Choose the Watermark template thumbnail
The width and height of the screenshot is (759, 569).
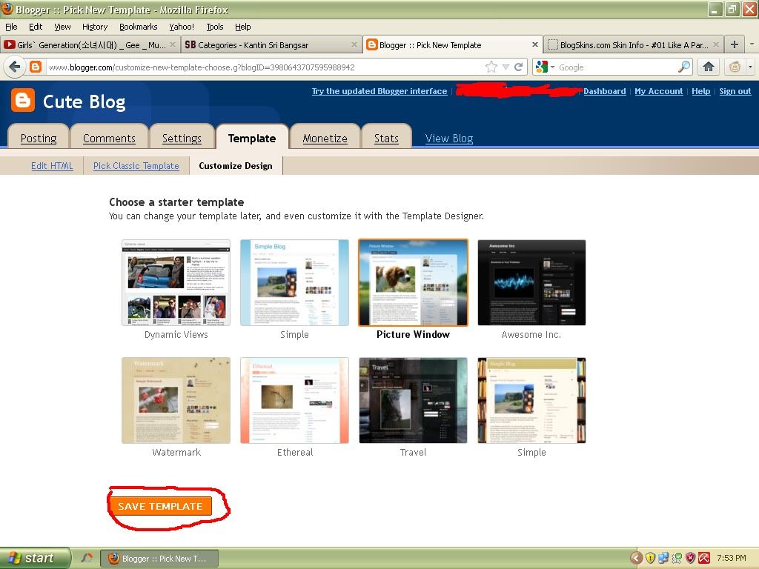[x=176, y=401]
